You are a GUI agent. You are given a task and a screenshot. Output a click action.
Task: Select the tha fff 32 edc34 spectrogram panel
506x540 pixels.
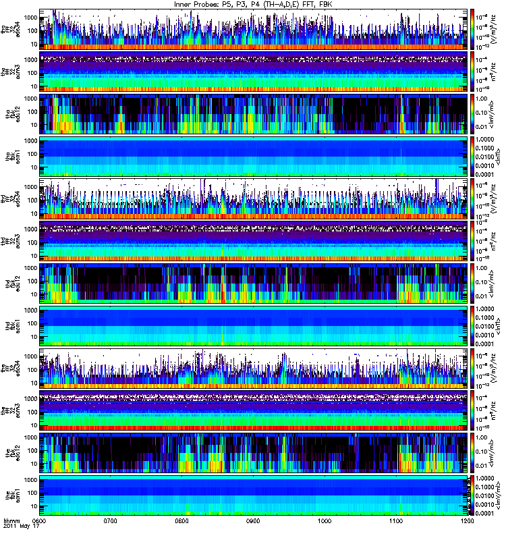click(253, 29)
